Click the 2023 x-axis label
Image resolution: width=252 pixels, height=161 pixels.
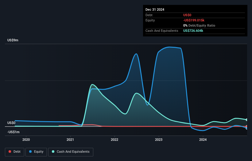point(159,140)
